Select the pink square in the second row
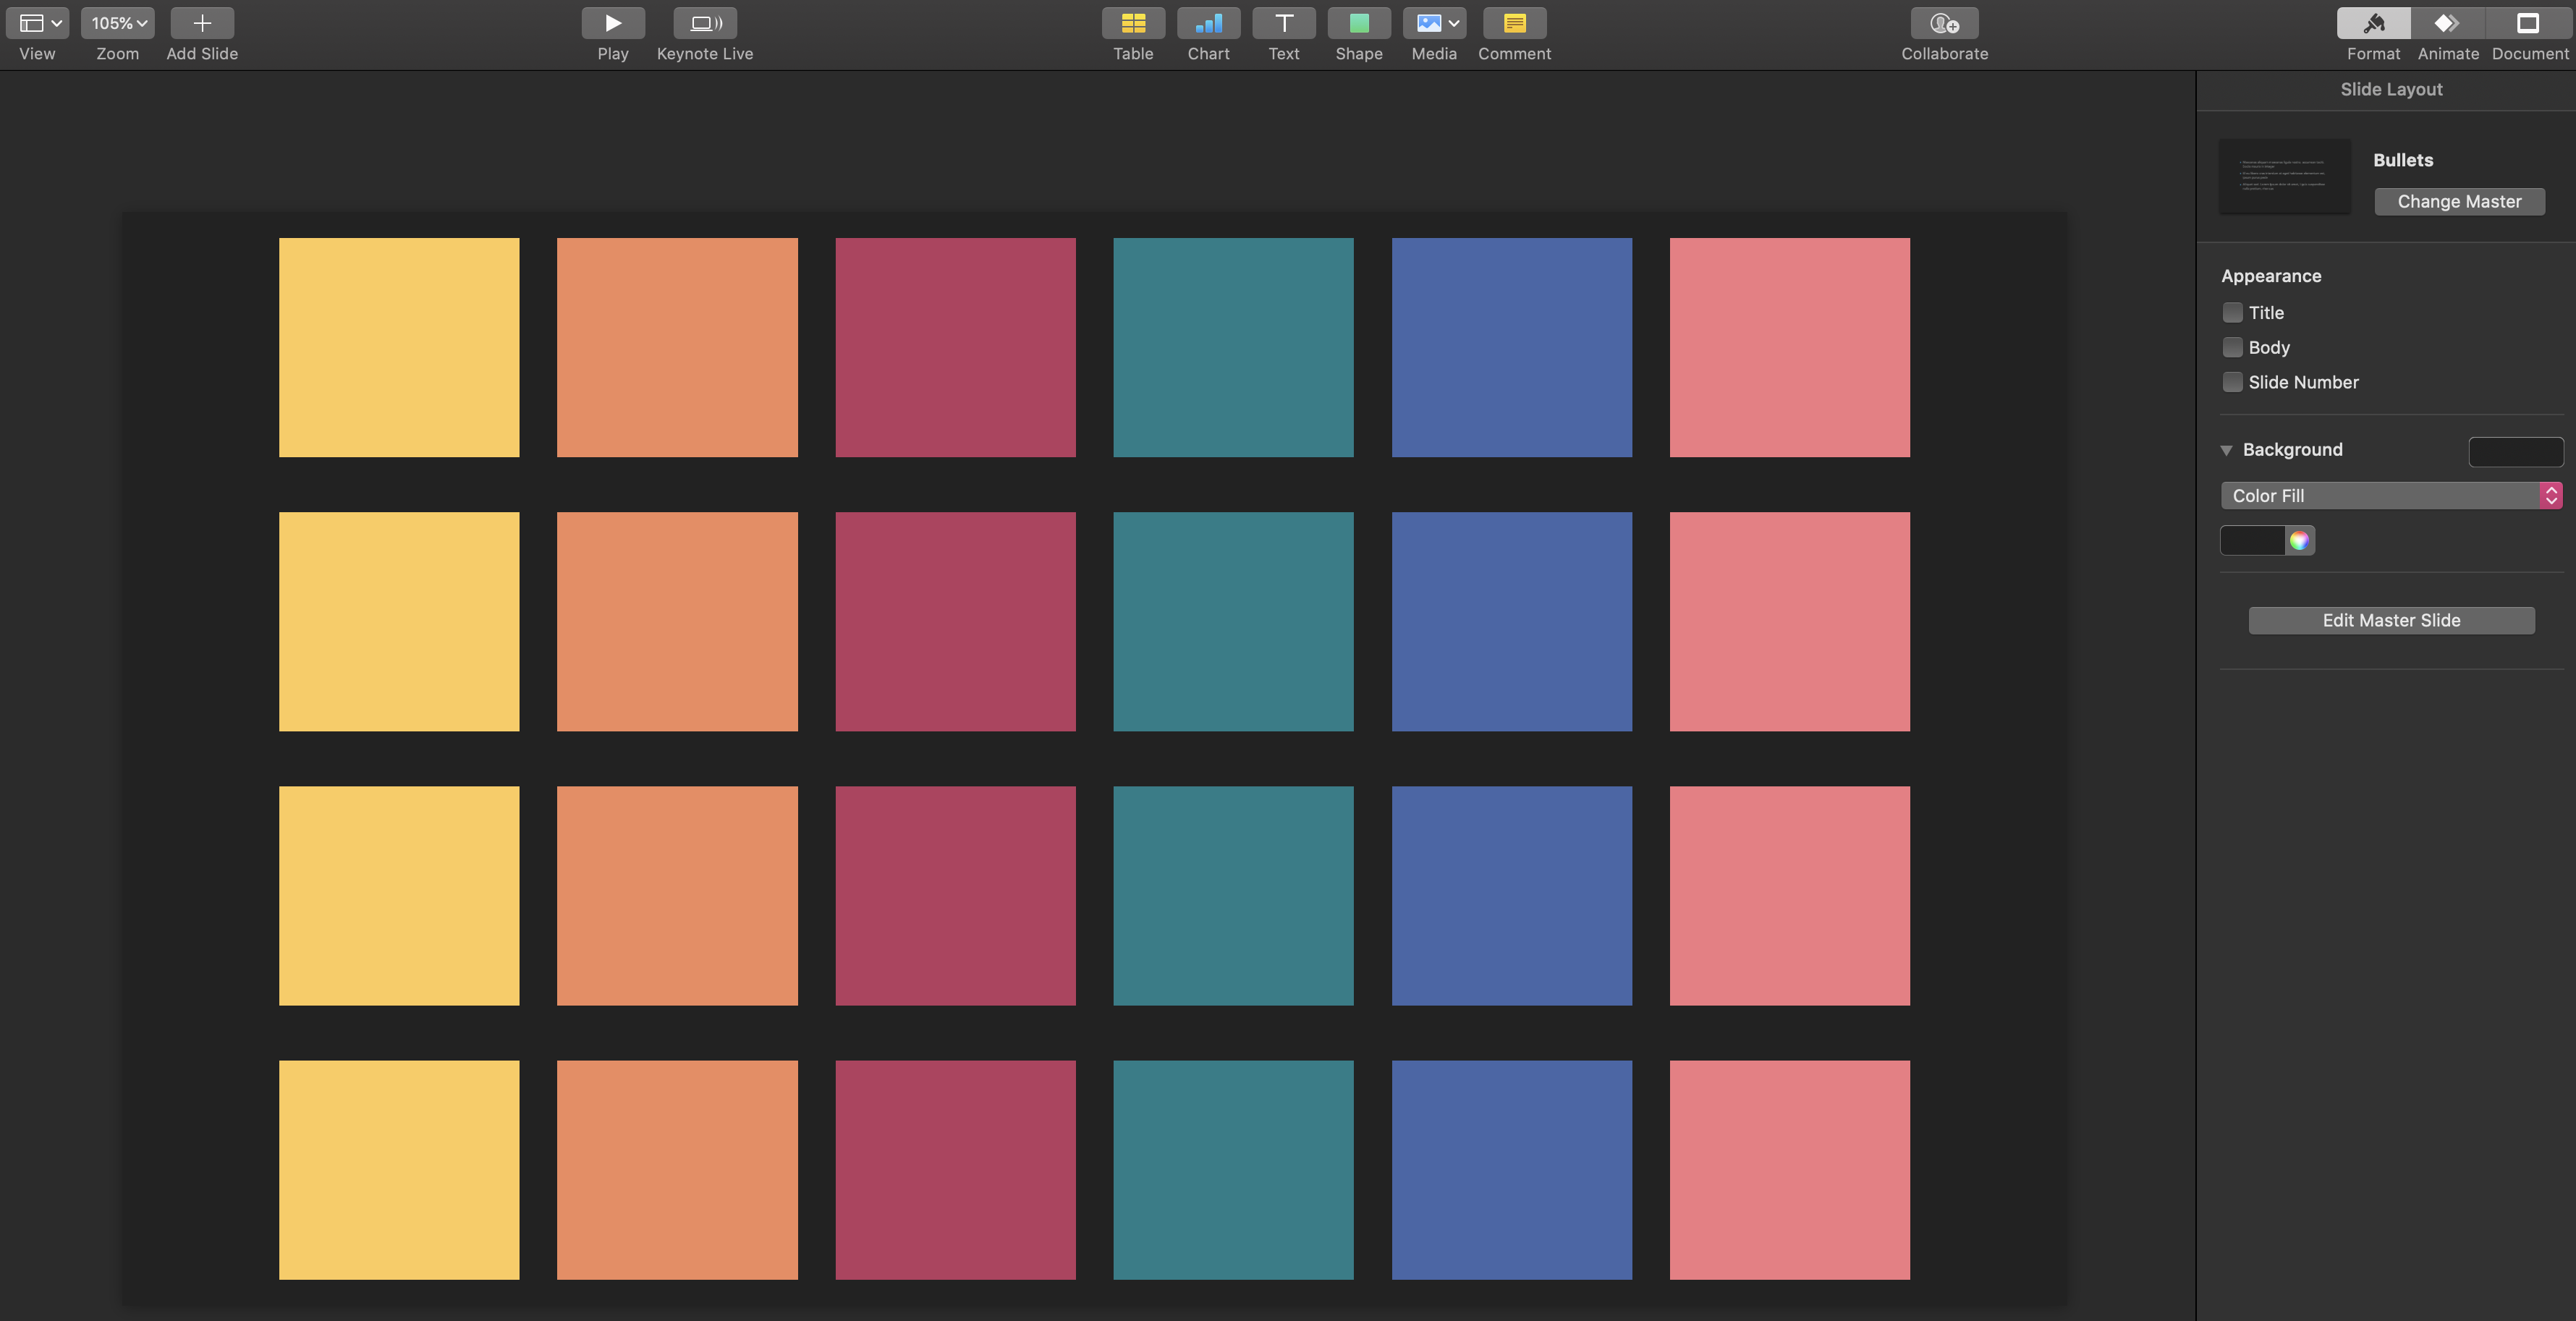The image size is (2576, 1321). pyautogui.click(x=1789, y=621)
